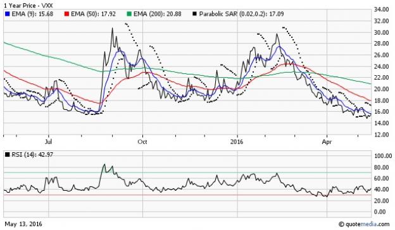
Task: Click the 40.00 RSI axis value
Action: click(381, 190)
